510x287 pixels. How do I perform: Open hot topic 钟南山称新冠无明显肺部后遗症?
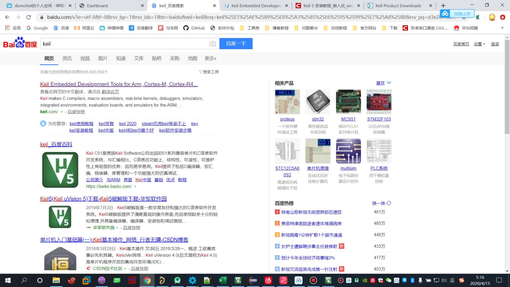[311, 212]
